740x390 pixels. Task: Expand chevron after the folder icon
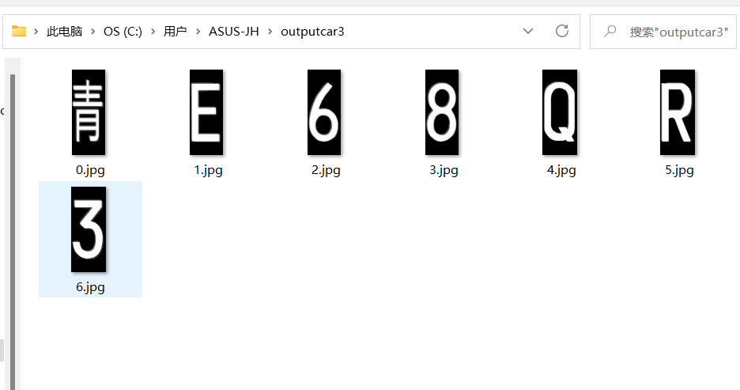pyautogui.click(x=36, y=32)
